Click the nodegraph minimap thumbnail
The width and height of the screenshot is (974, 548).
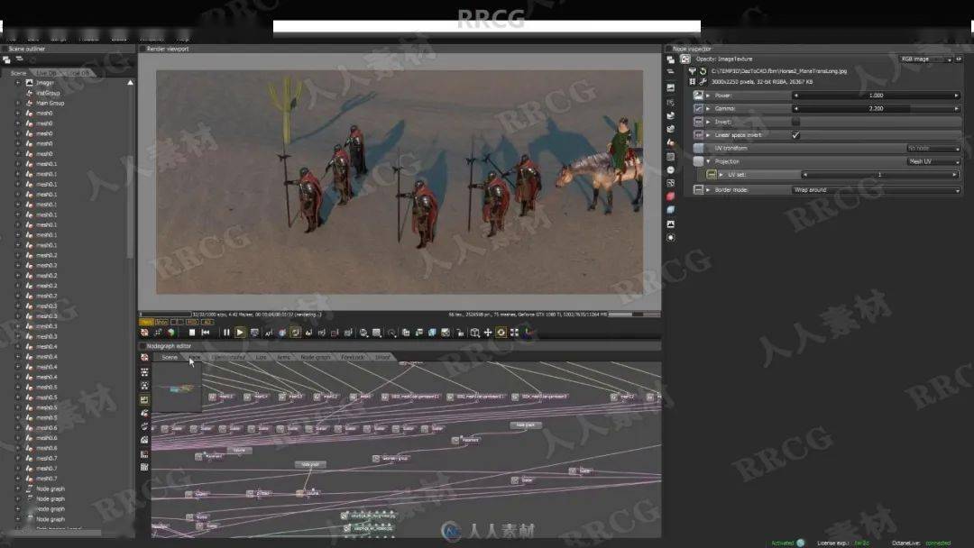[x=177, y=388]
